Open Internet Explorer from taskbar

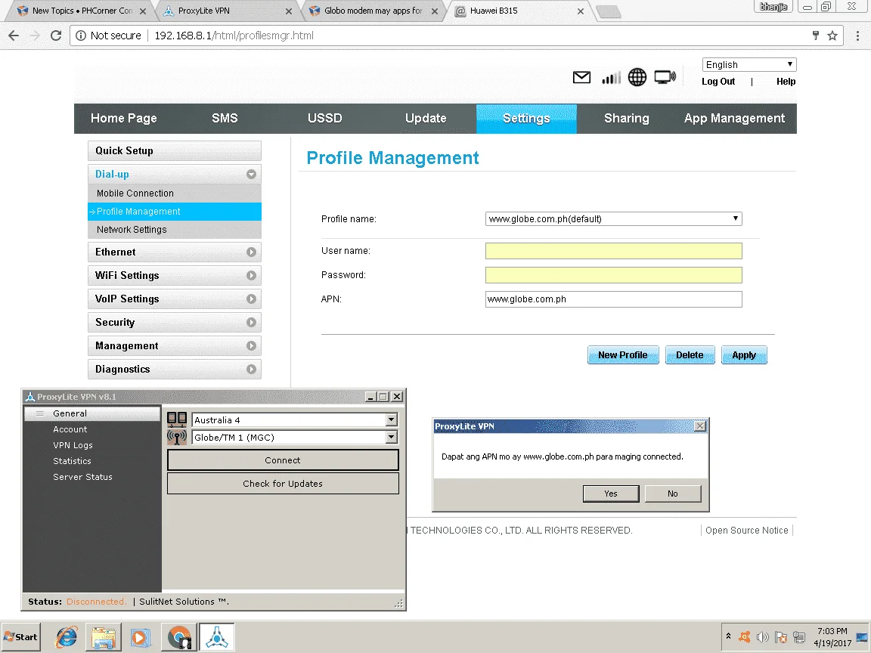[67, 637]
